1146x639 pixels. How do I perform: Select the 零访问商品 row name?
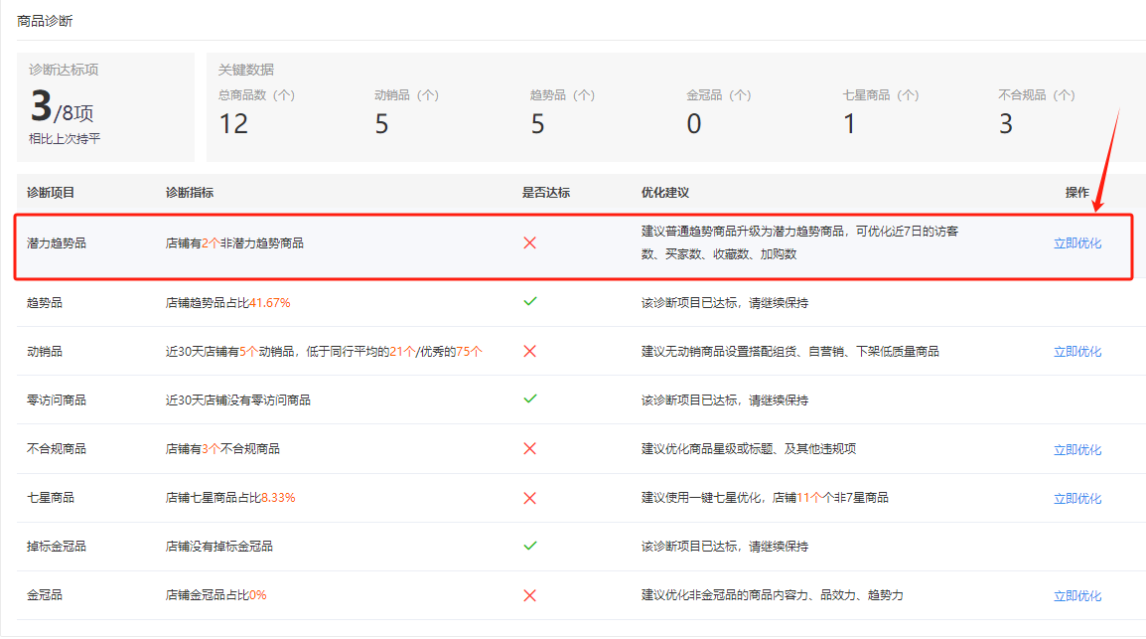57,399
